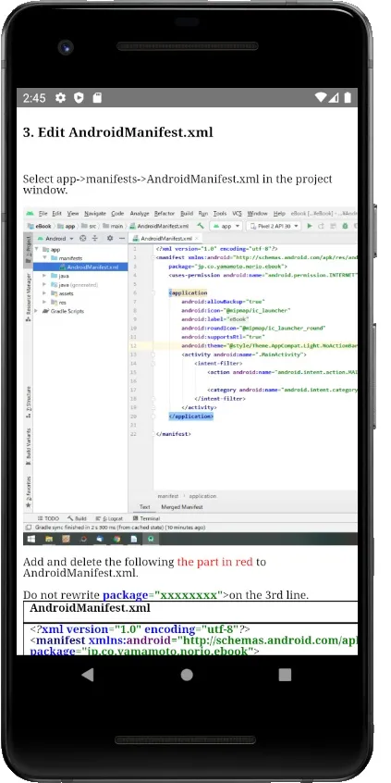
Task: Switch to the Text tab below the editor
Action: pos(144,507)
